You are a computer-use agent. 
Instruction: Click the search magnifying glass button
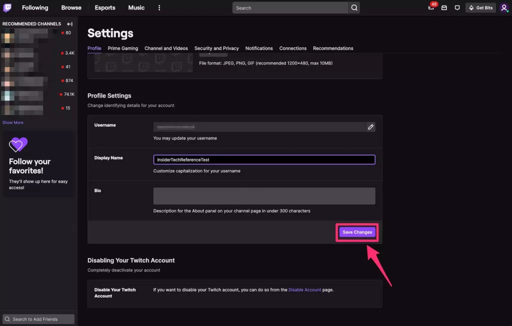(x=354, y=7)
